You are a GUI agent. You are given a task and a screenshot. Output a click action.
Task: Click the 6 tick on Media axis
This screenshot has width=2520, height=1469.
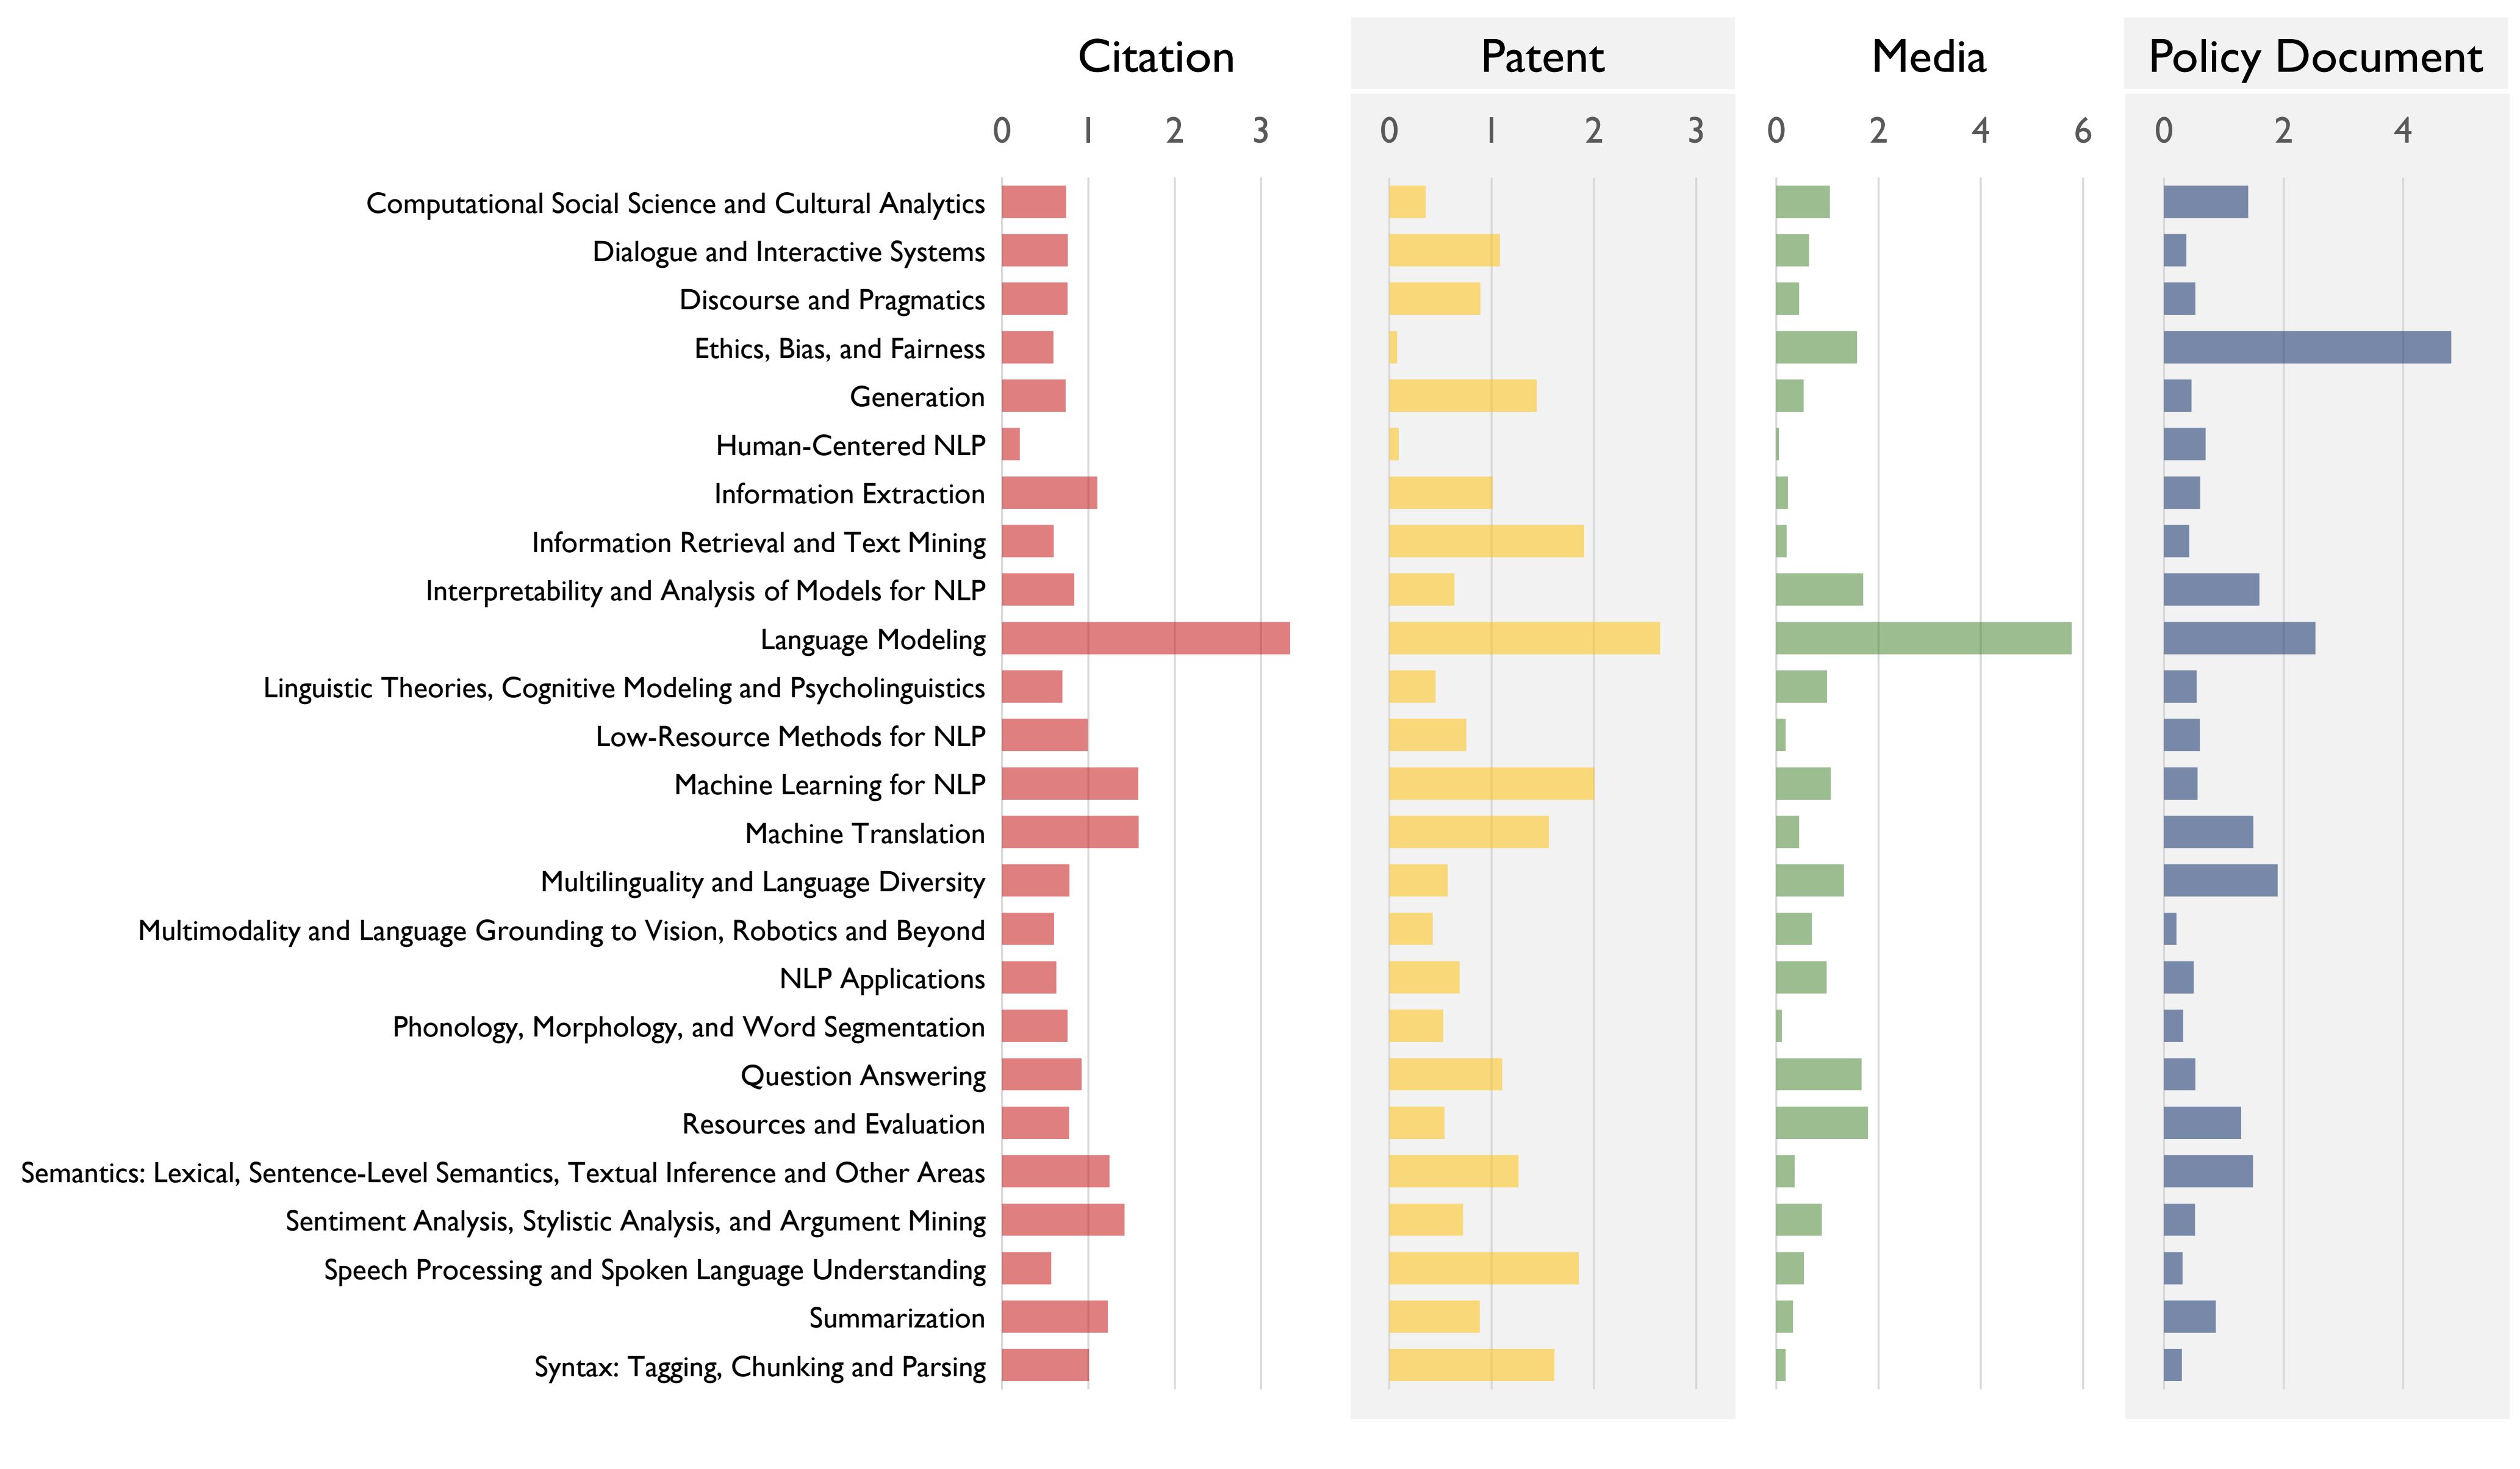point(2082,131)
